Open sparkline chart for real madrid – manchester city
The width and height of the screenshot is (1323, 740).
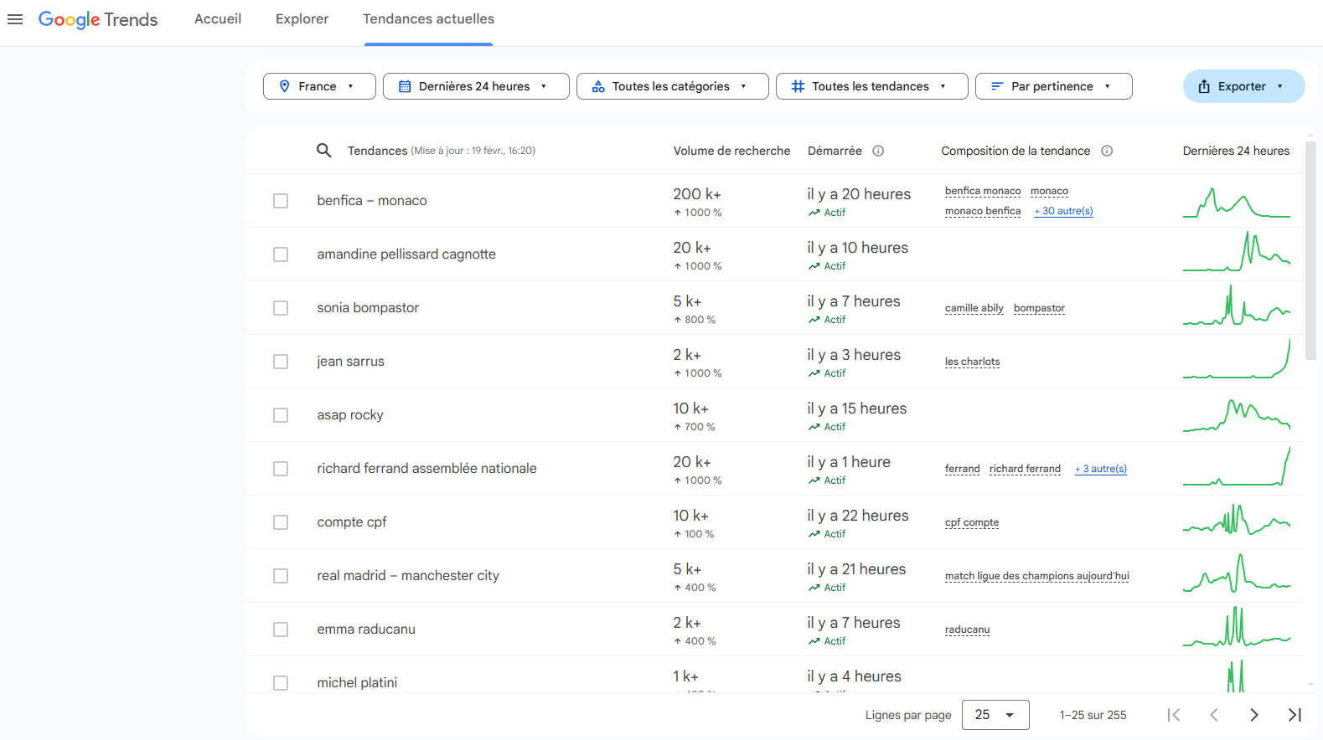pos(1237,575)
